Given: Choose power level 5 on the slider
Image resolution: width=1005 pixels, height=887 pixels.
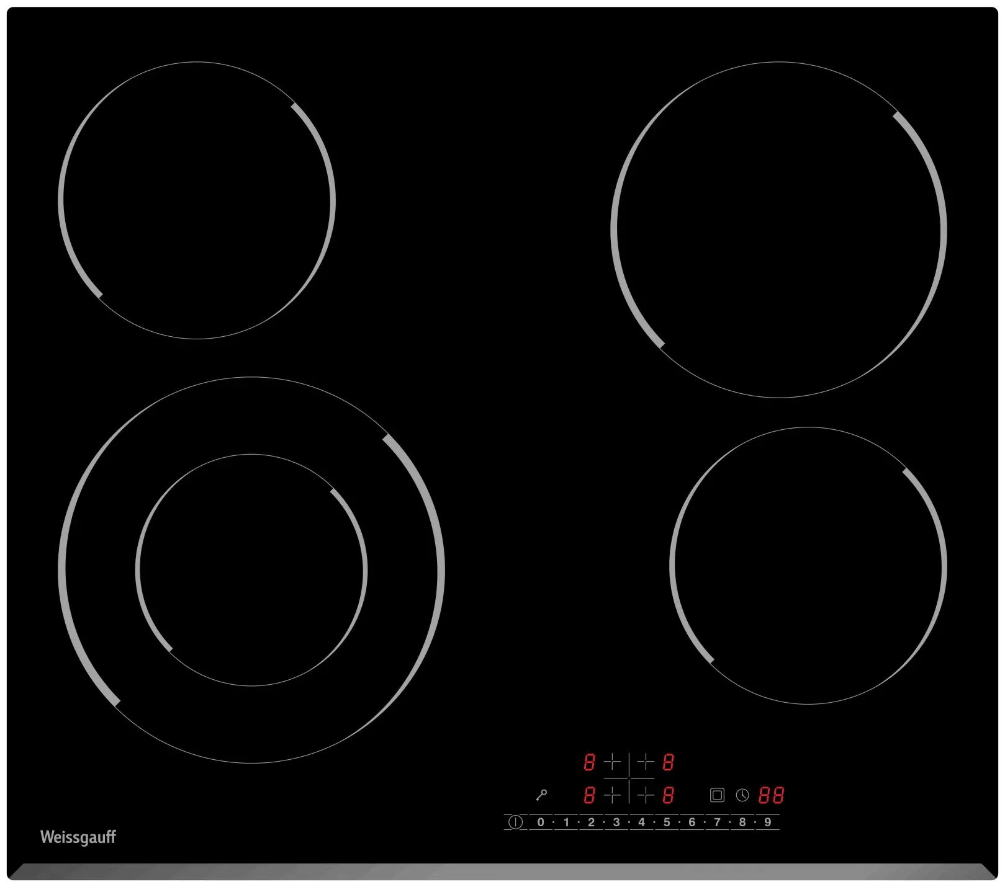Looking at the screenshot, I should tap(667, 822).
